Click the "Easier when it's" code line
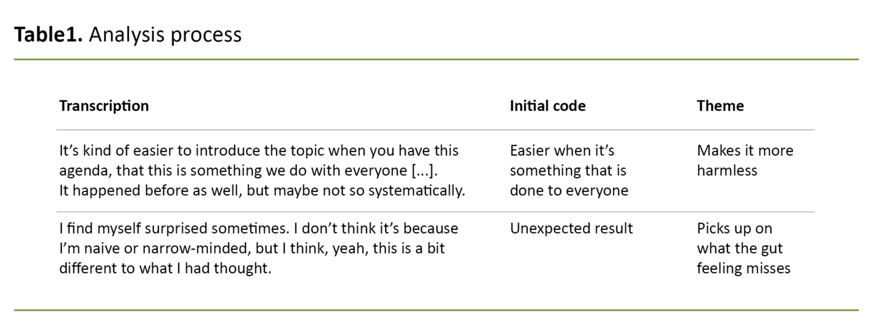This screenshot has height=334, width=873. coord(562,150)
